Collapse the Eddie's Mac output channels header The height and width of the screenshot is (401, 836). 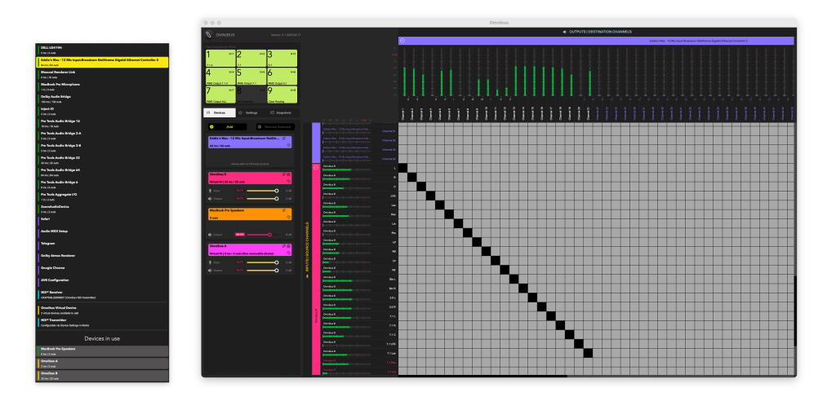[x=402, y=40]
